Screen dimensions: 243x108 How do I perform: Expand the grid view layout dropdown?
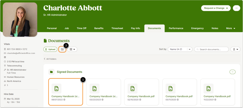click(72, 49)
